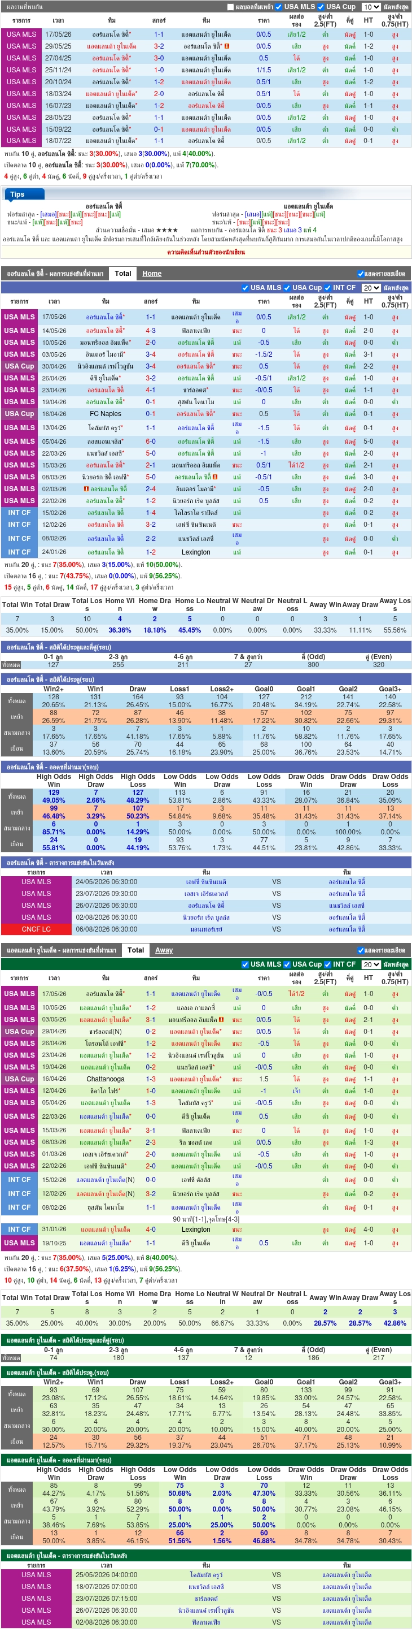The width and height of the screenshot is (412, 1632).
Task: Switch to the Home tab for Orlando City
Action: 152,274
